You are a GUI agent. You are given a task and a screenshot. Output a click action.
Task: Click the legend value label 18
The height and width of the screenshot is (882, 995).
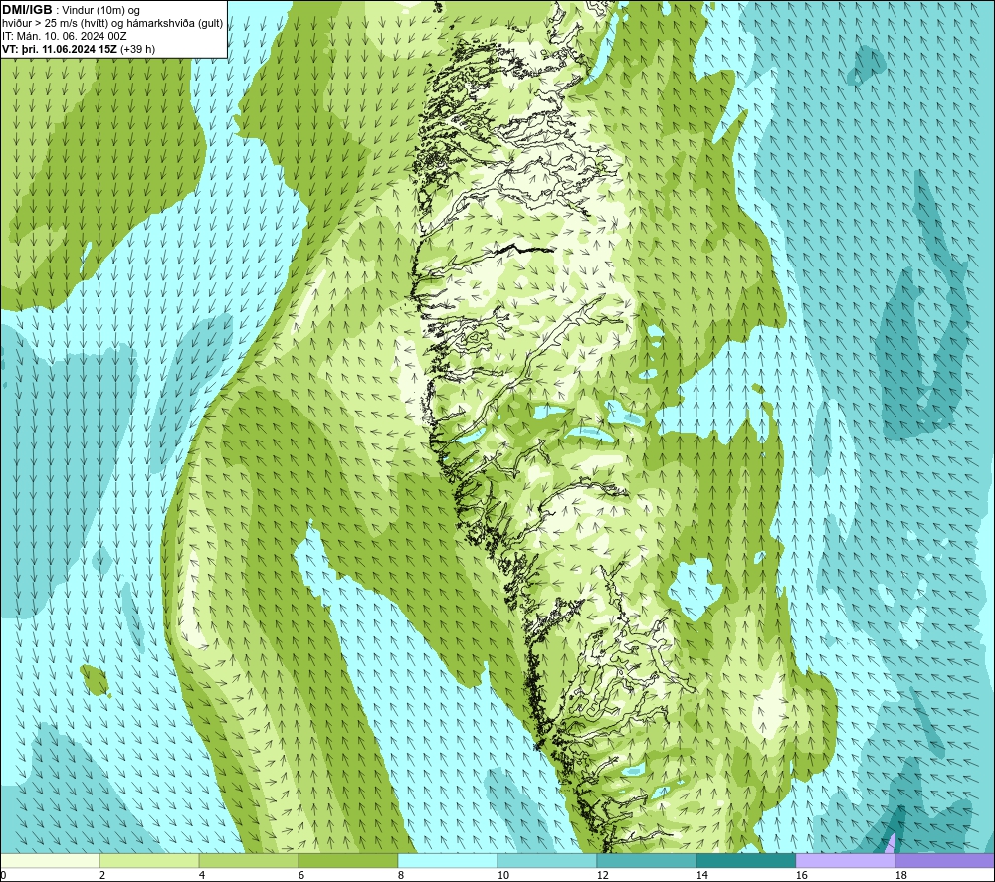pos(901,876)
